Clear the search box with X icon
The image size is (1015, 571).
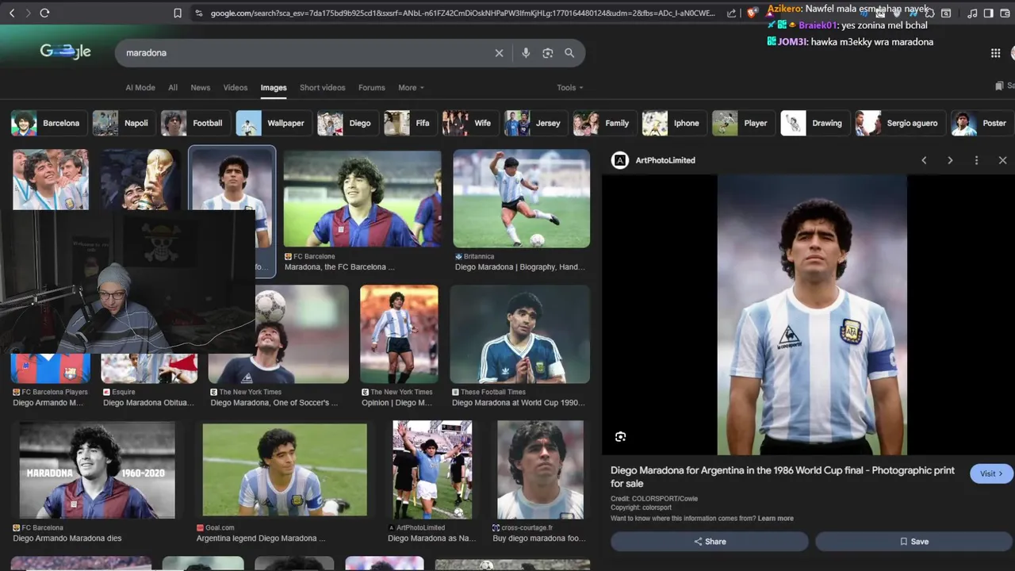point(499,53)
